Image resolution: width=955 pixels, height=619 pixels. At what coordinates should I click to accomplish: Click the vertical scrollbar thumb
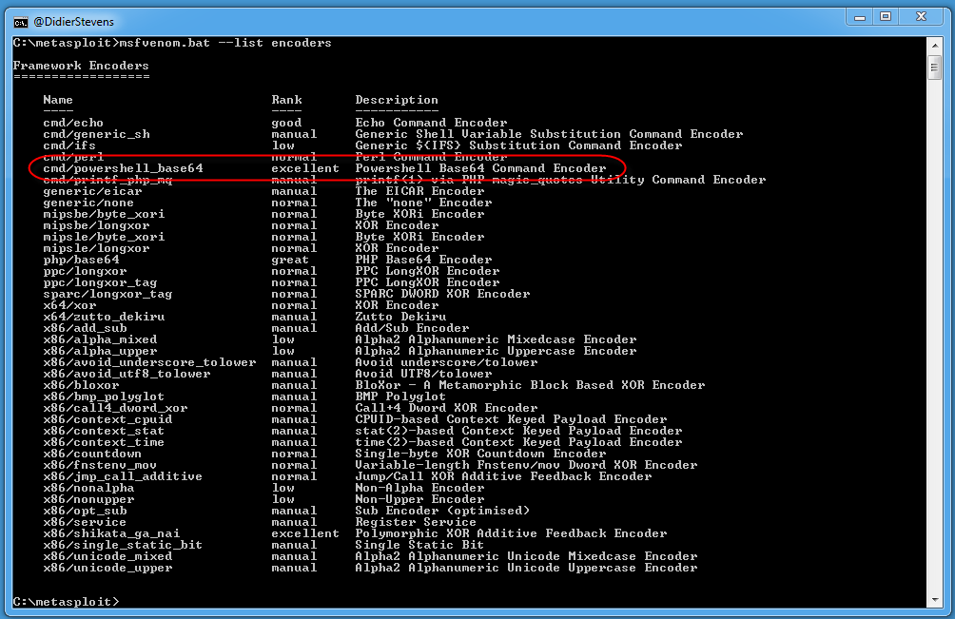pos(934,68)
